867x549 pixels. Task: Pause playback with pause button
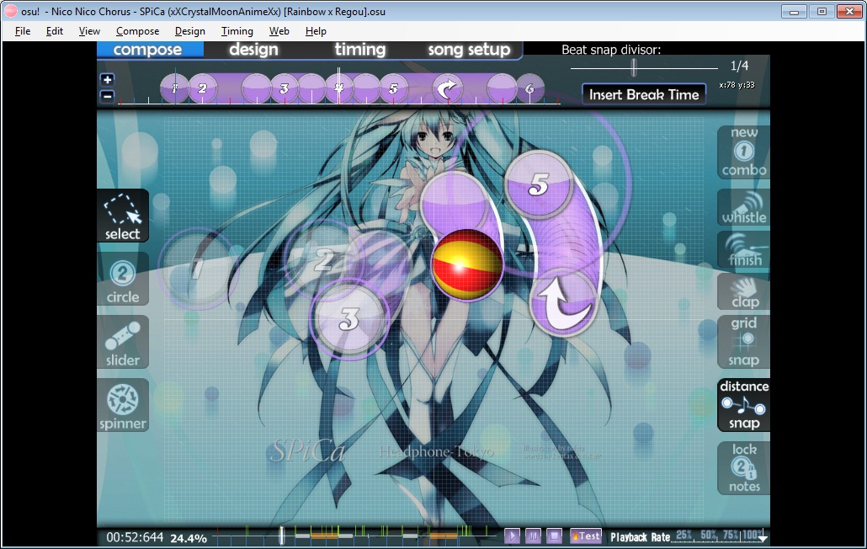(533, 536)
